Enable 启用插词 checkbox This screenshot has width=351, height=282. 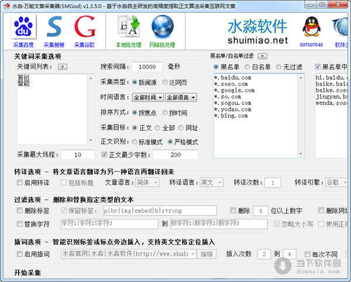(x=20, y=254)
